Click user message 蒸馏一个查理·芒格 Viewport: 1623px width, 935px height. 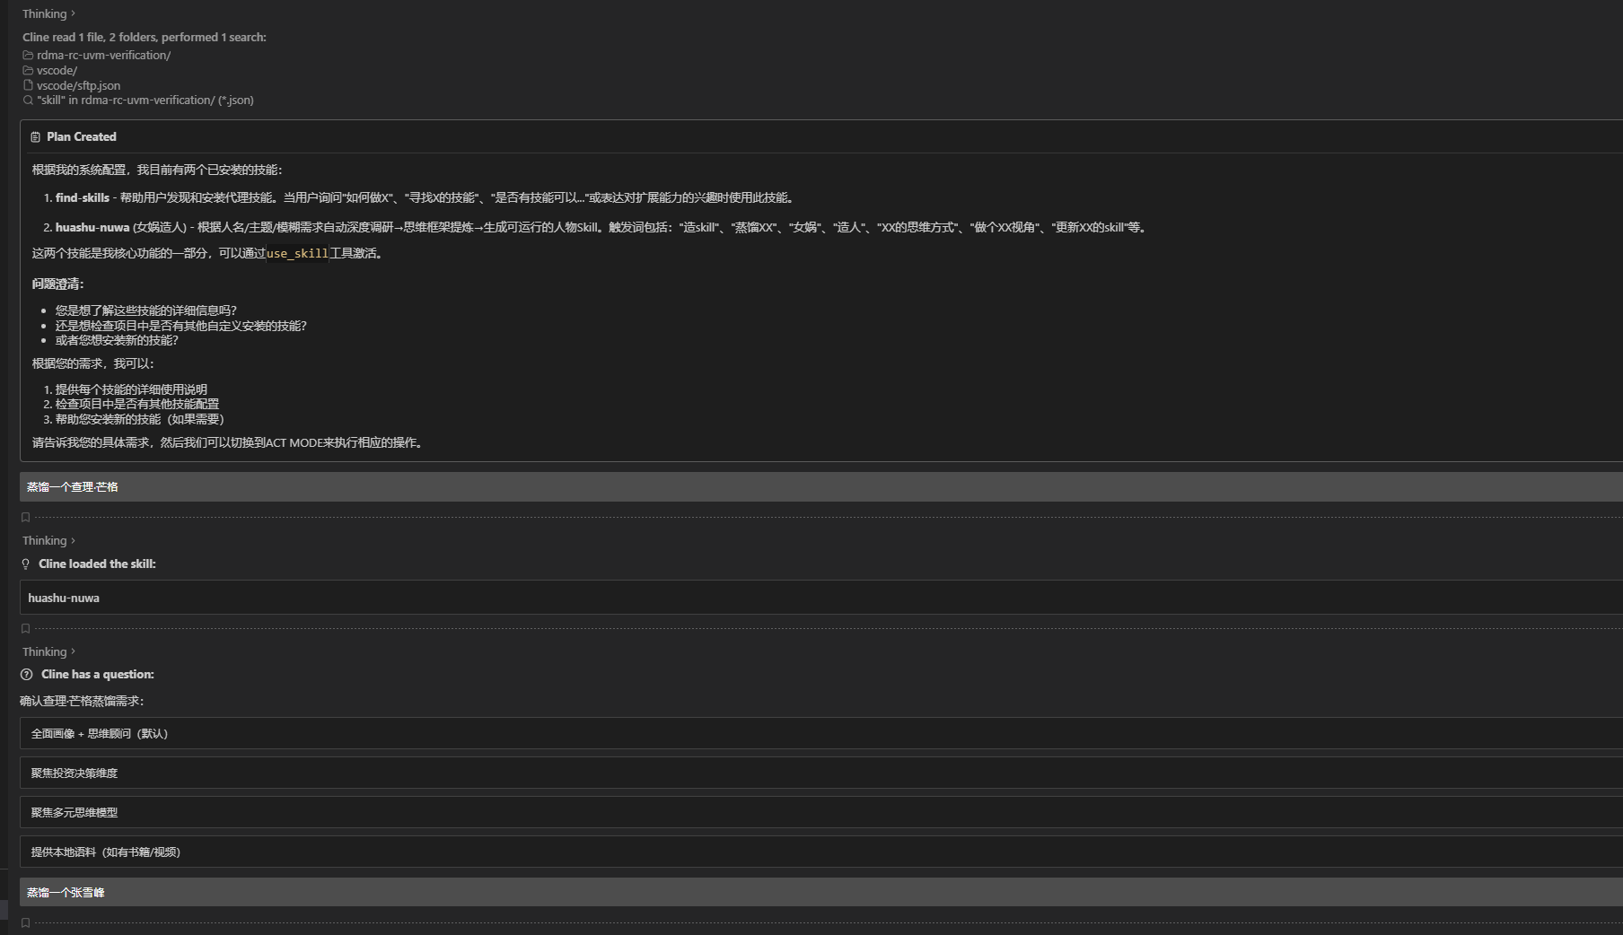[x=821, y=486]
